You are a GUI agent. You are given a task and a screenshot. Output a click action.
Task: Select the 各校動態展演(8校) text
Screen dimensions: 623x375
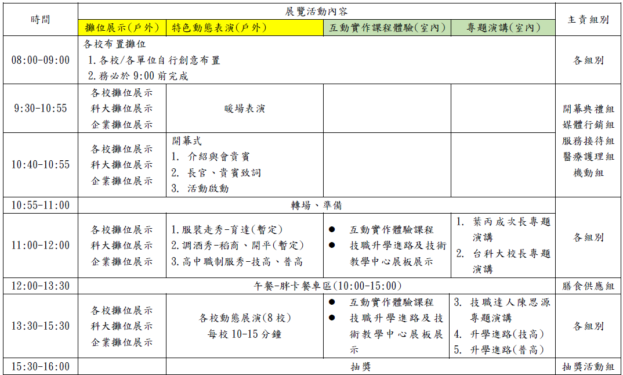[x=244, y=318]
